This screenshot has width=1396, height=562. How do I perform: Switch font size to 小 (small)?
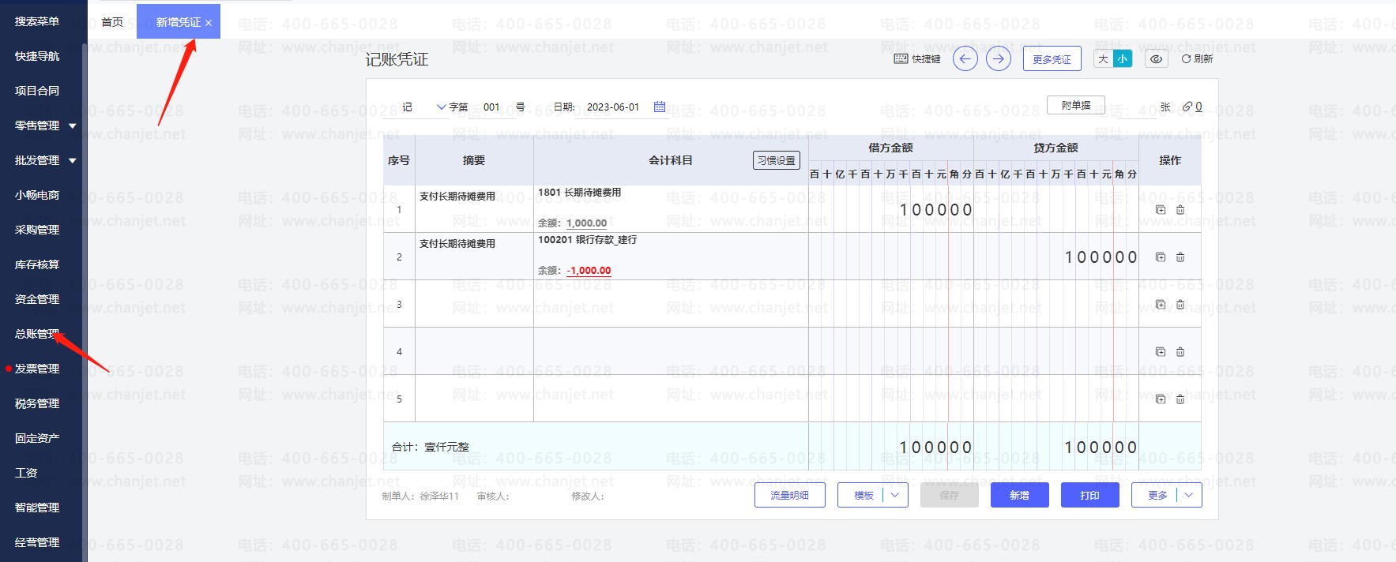click(1122, 59)
